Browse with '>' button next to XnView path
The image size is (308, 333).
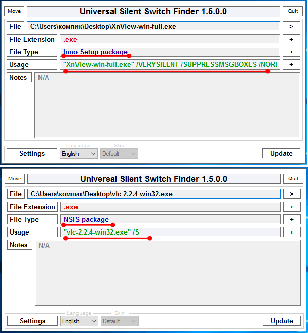[291, 26]
